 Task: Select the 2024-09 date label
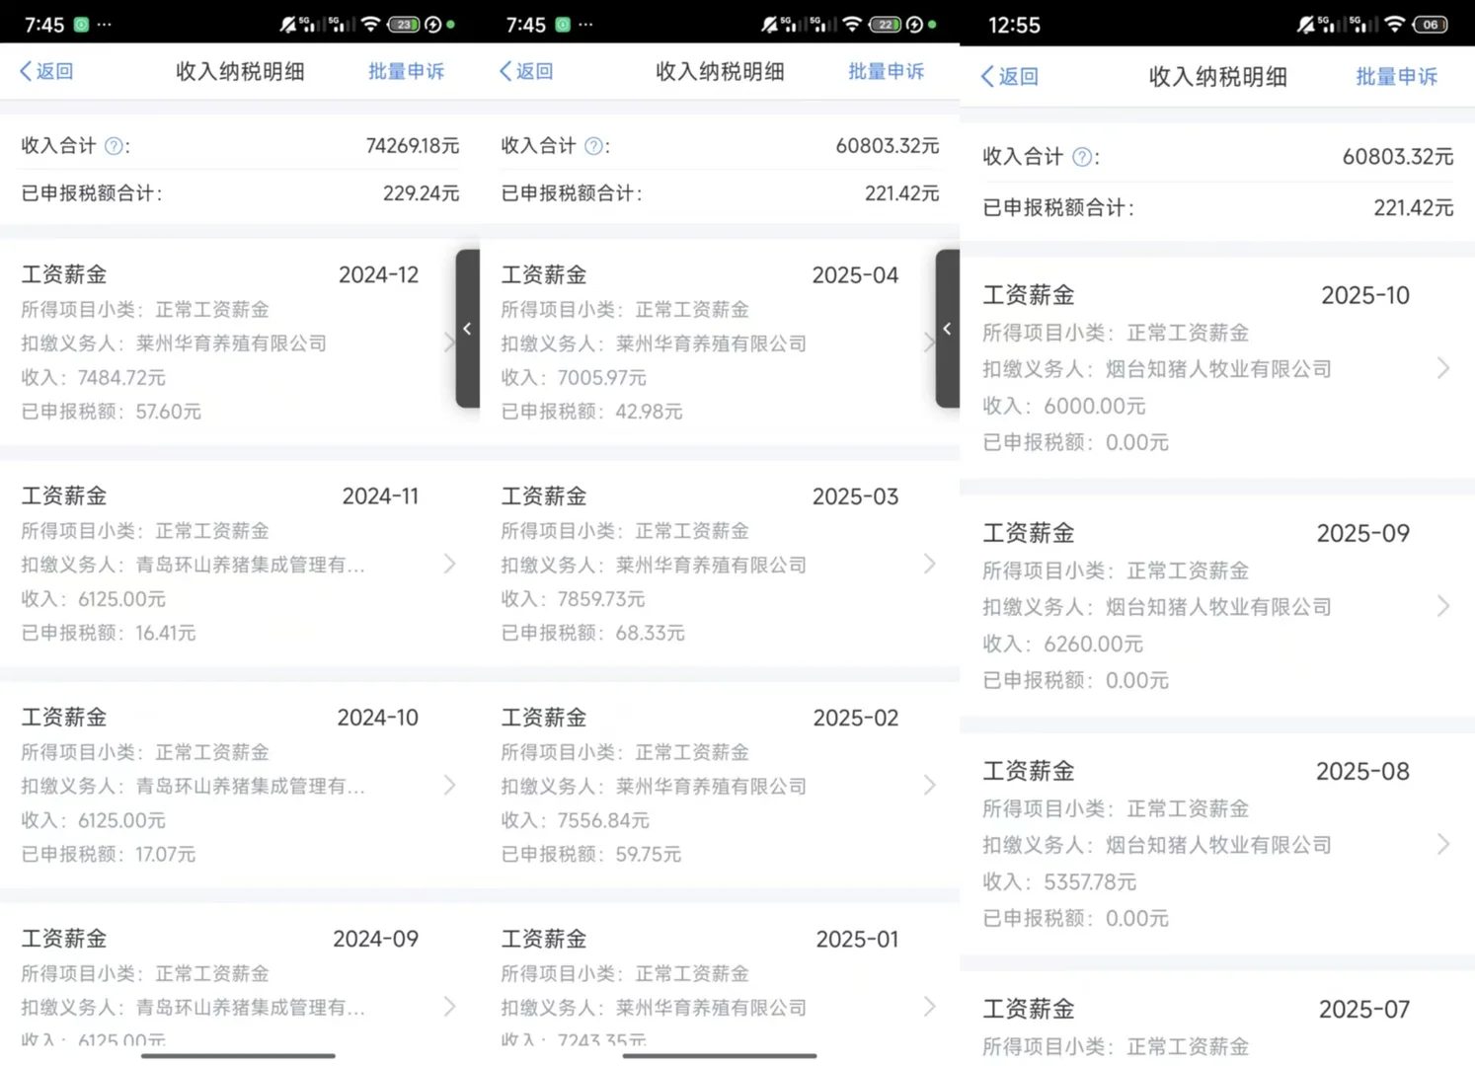click(375, 938)
